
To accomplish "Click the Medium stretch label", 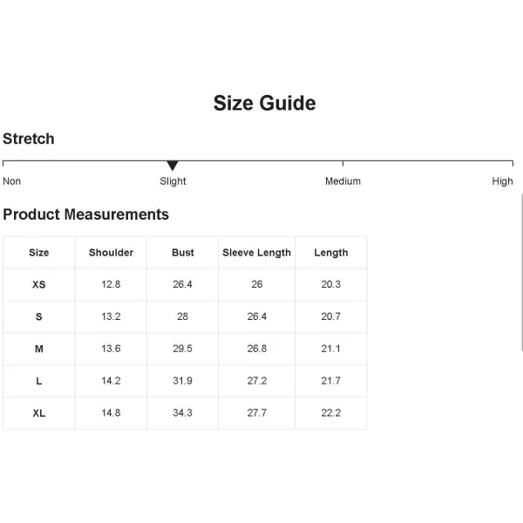I will [x=343, y=181].
